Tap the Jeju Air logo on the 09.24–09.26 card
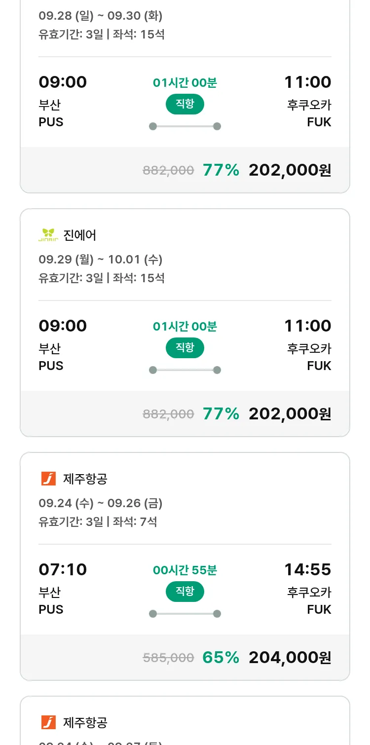370x745 pixels. [48, 479]
